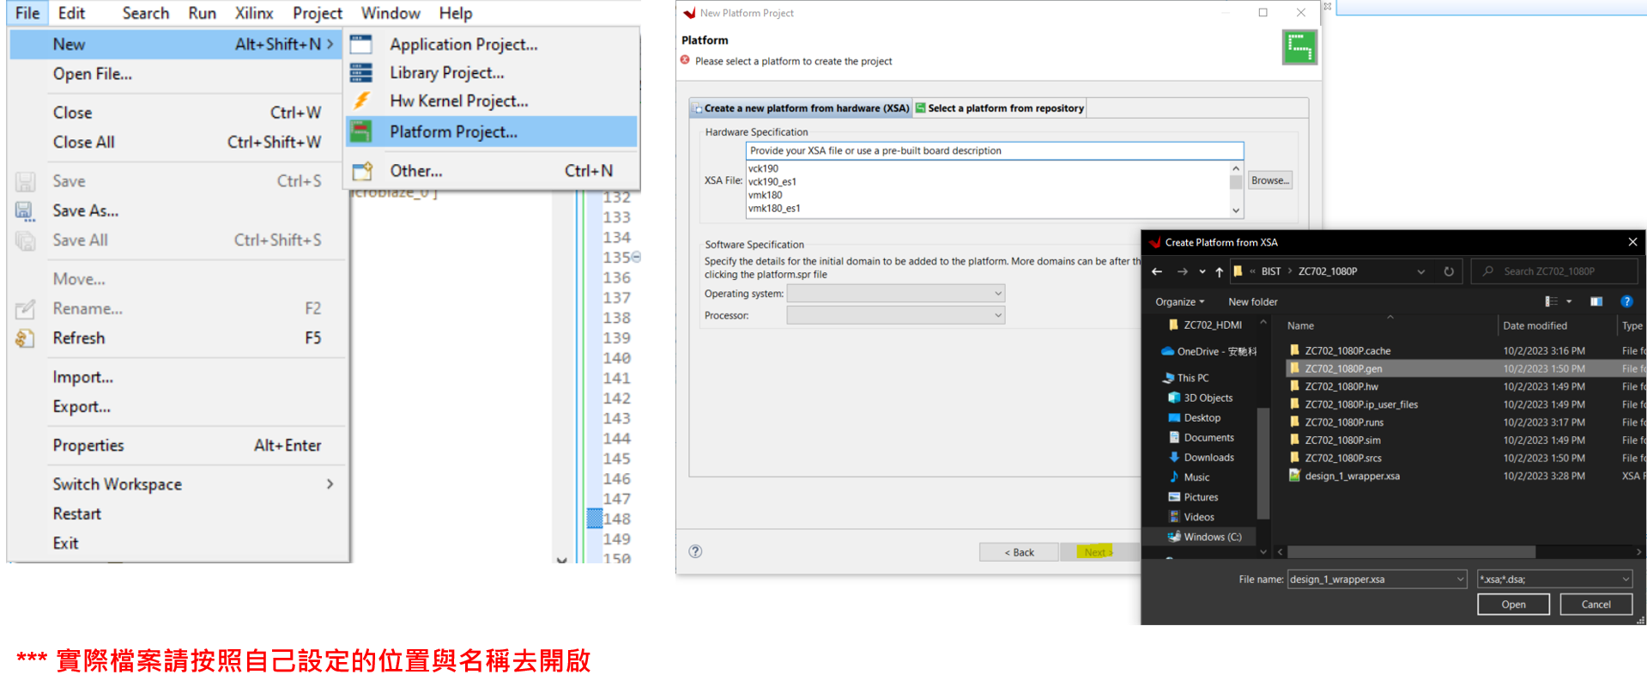This screenshot has width=1647, height=693.
Task: Open Windows (C:) drive in navigation pane
Action: pos(1205,537)
